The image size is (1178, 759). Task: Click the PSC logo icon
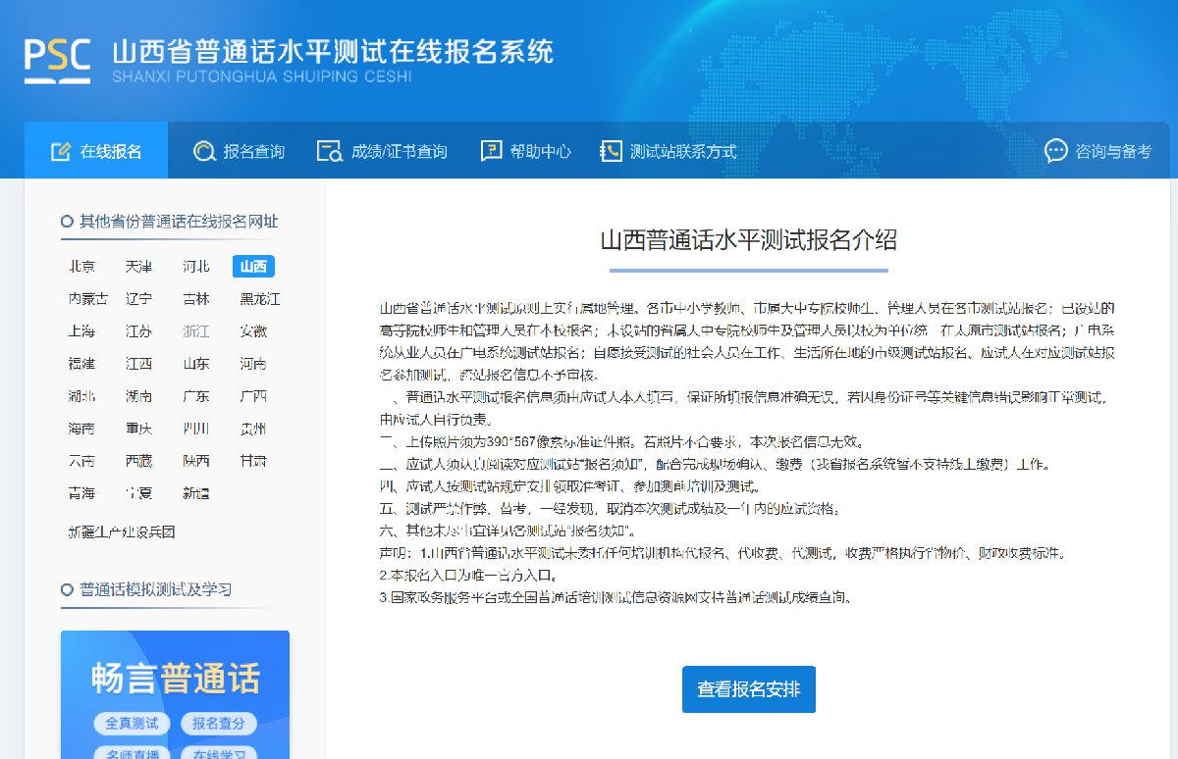pos(57,61)
